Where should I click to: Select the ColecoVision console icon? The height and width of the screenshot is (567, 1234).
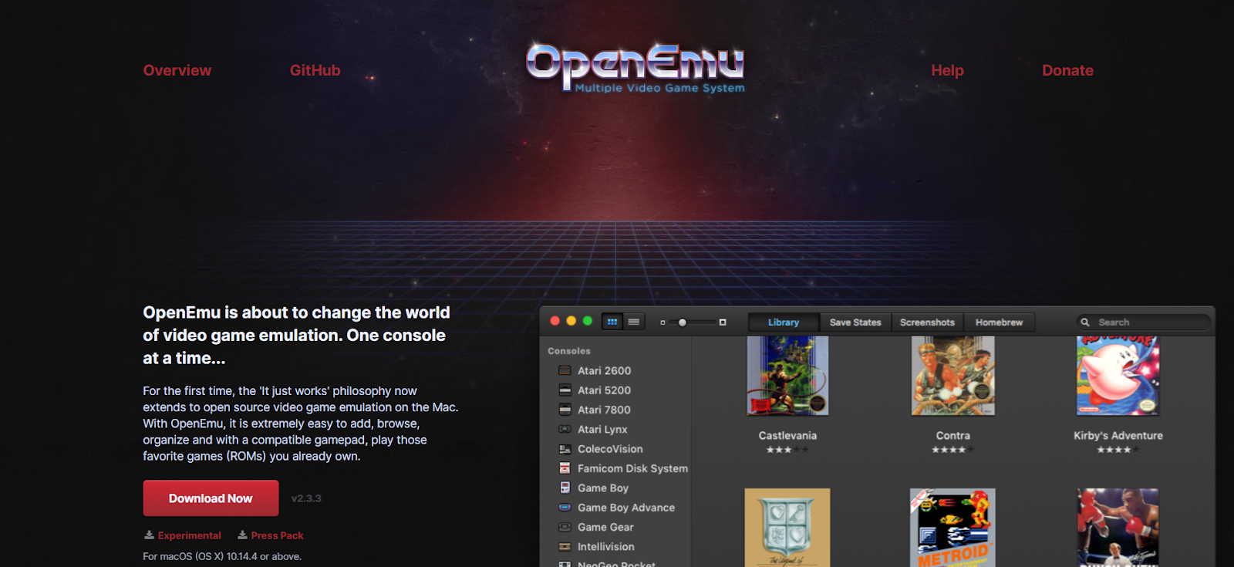point(565,449)
